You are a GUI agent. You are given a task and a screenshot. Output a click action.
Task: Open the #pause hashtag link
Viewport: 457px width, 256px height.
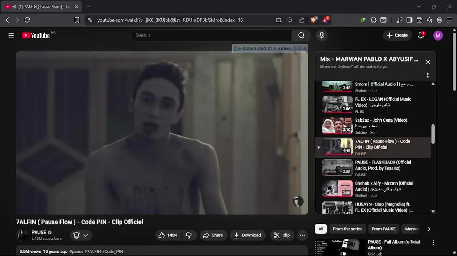pyautogui.click(x=76, y=251)
